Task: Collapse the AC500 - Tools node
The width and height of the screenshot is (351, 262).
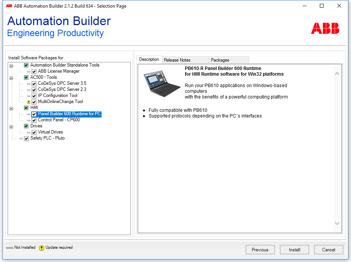Action: (x=11, y=78)
